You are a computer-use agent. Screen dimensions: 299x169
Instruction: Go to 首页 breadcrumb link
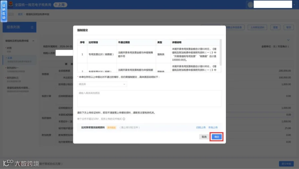(x=20, y=14)
